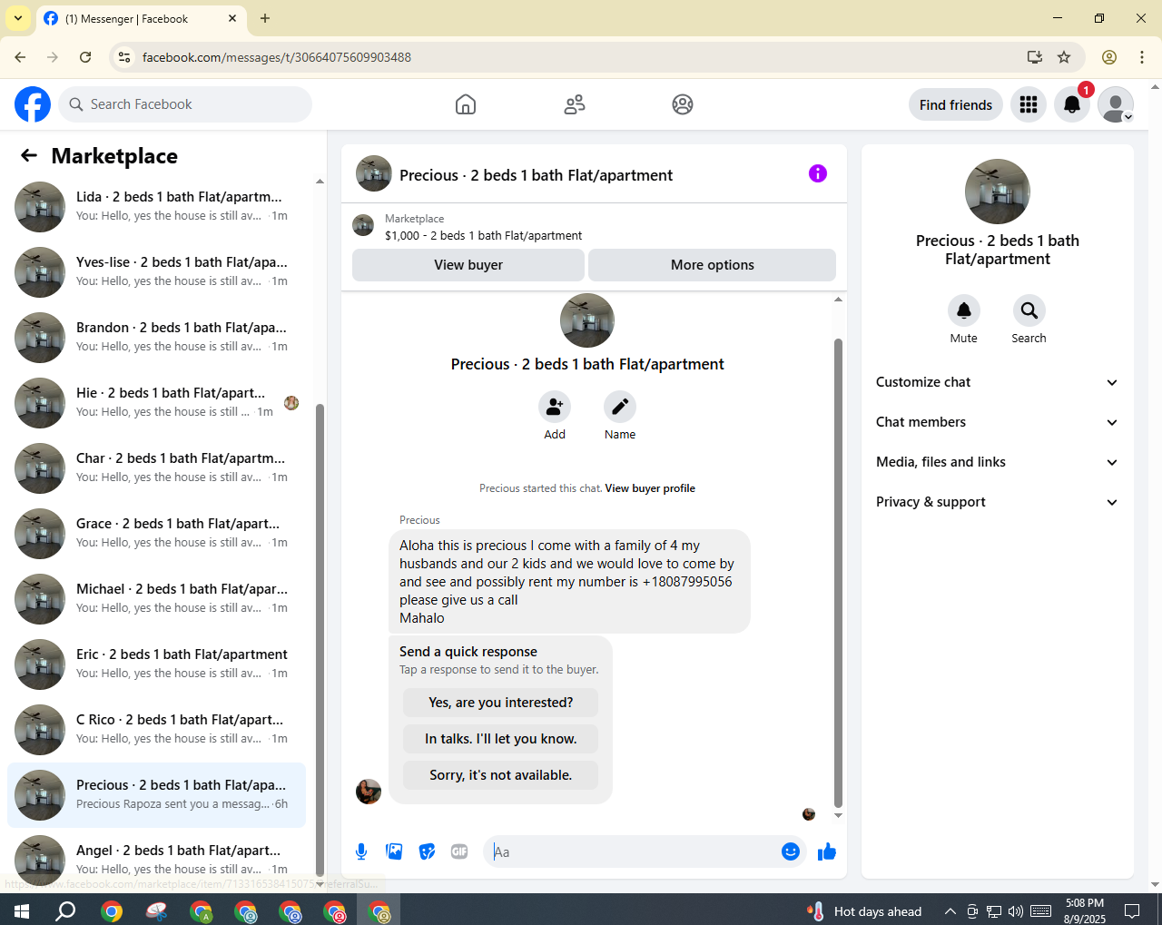Open Eric conversation in chat list
The image size is (1162, 925).
156,664
